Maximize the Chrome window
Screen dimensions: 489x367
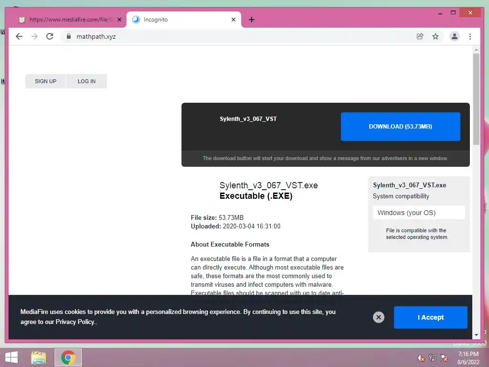(x=453, y=13)
